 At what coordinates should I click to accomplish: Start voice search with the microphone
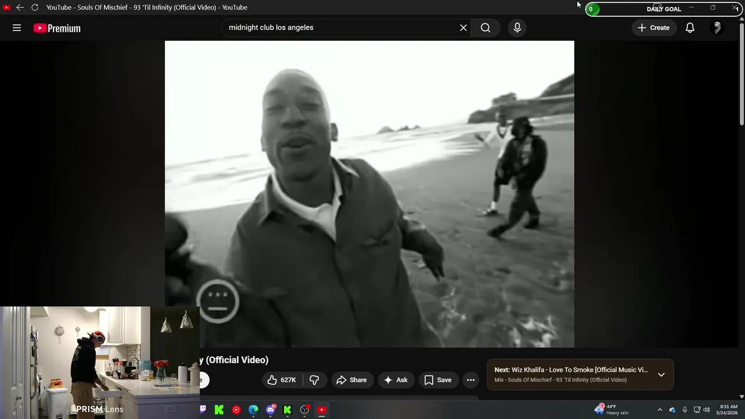tap(517, 28)
